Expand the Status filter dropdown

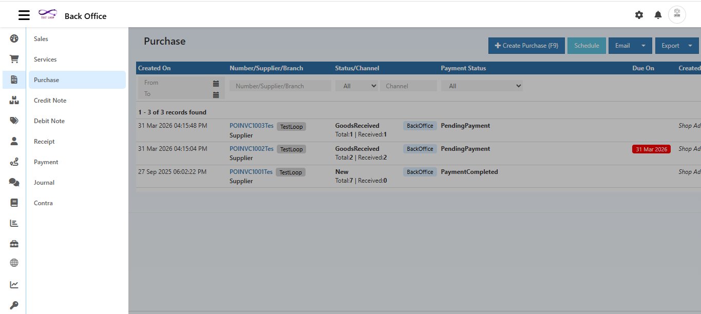(x=356, y=86)
